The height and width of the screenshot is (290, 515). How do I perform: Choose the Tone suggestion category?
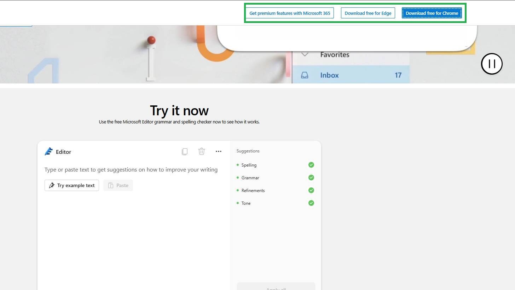246,203
